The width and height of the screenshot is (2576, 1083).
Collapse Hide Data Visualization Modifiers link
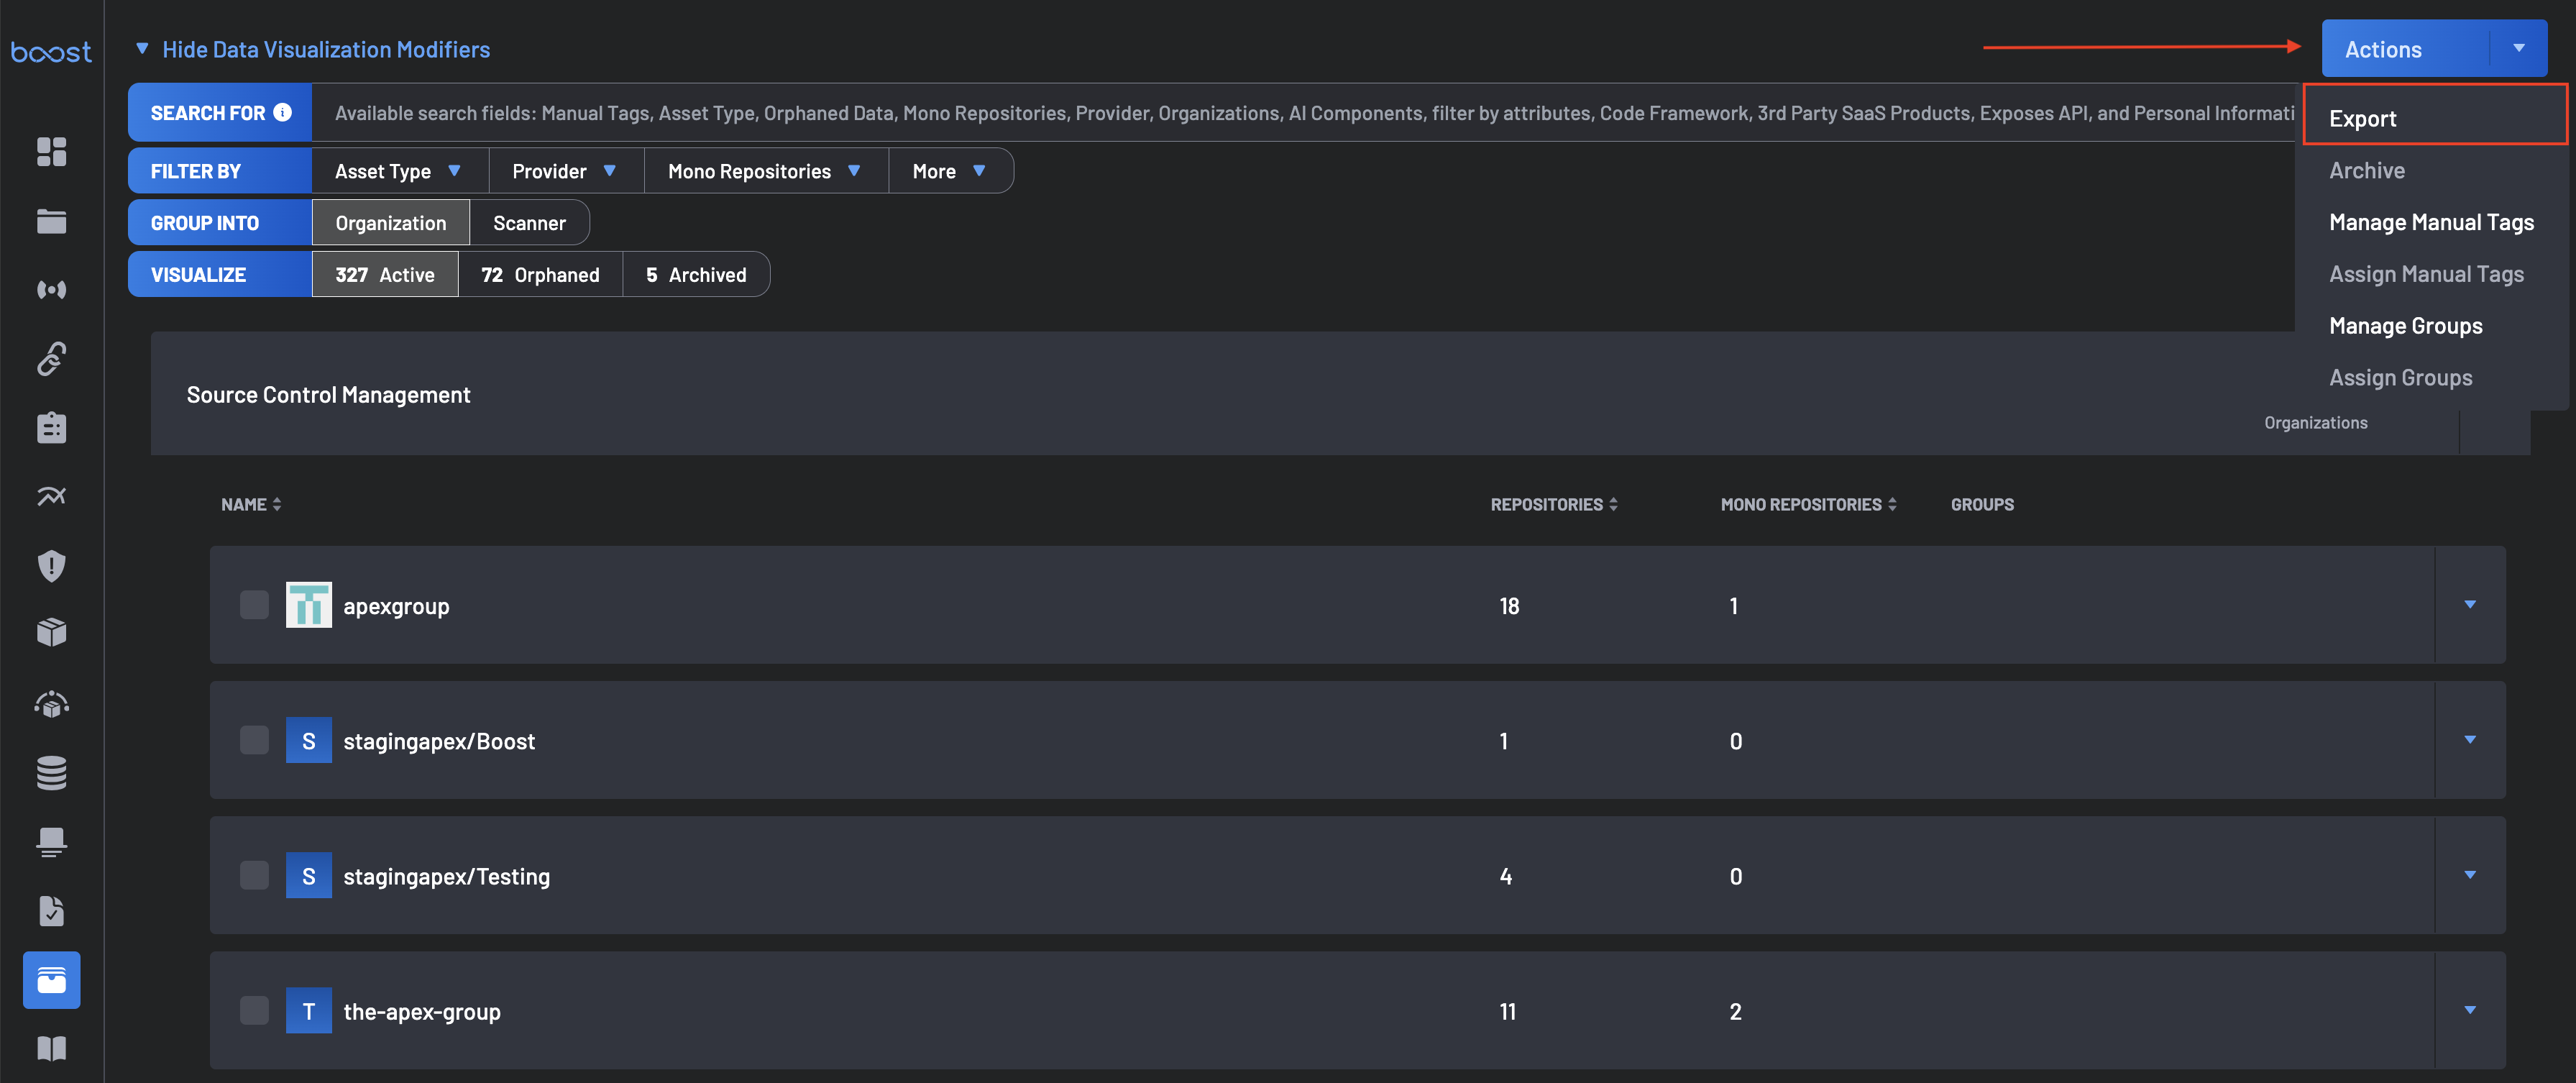(325, 49)
